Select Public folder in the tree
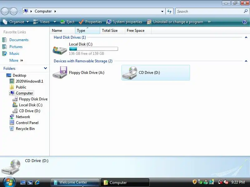250x187 pixels. 21,87
